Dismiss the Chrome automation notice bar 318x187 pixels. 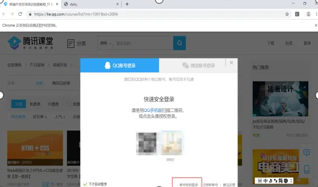click(316, 25)
